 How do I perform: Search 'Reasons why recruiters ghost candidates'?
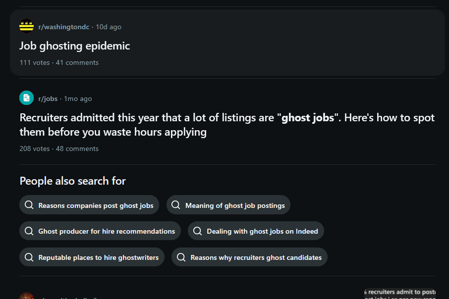249,257
